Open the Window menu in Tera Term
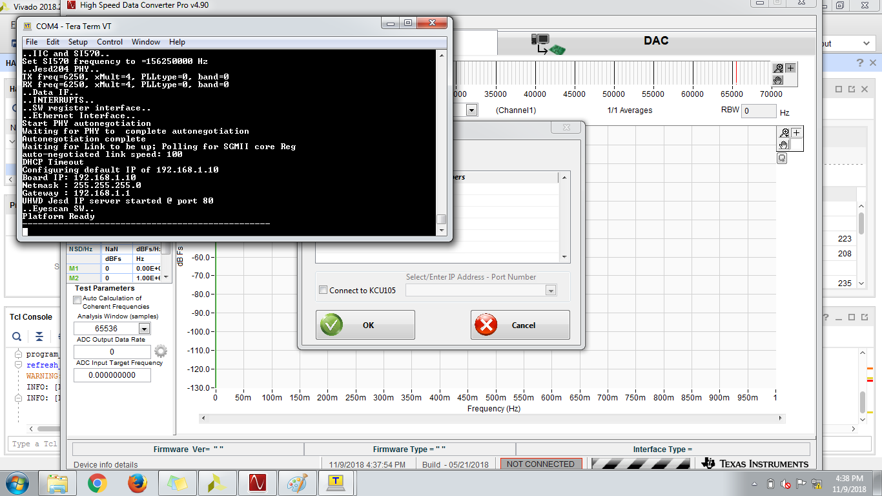Screen dimensions: 882x496 coord(146,42)
